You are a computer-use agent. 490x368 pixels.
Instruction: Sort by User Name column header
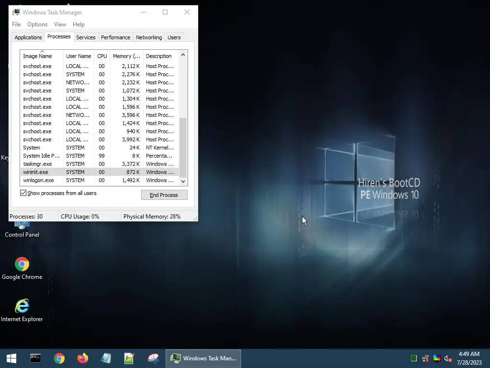click(x=78, y=56)
